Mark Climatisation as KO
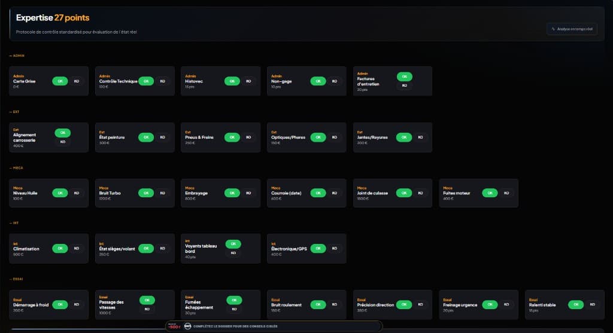Image resolution: width=613 pixels, height=333 pixels. coord(77,248)
